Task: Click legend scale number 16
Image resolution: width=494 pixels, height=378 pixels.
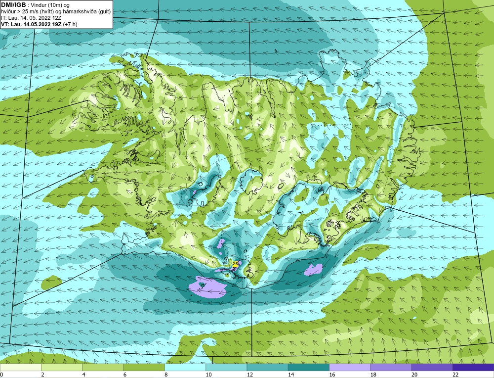Action: click(x=332, y=375)
